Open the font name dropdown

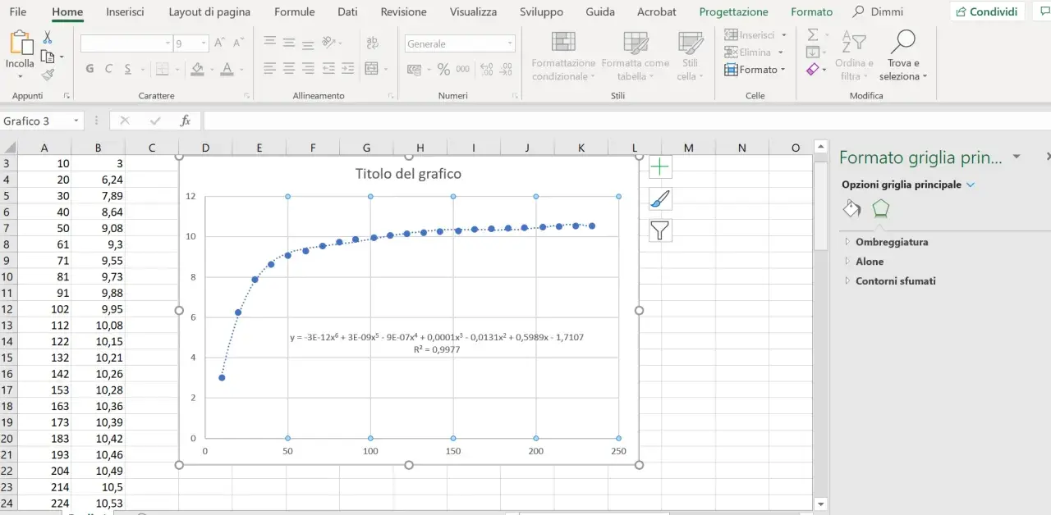tap(168, 43)
